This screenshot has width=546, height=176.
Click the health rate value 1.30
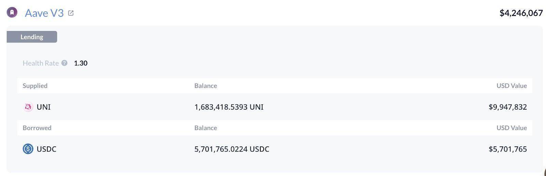[x=81, y=63]
